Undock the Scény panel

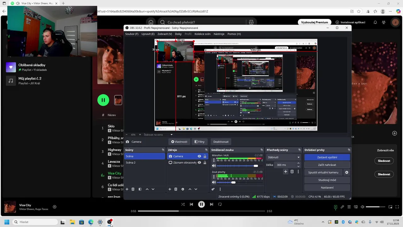pos(163,150)
